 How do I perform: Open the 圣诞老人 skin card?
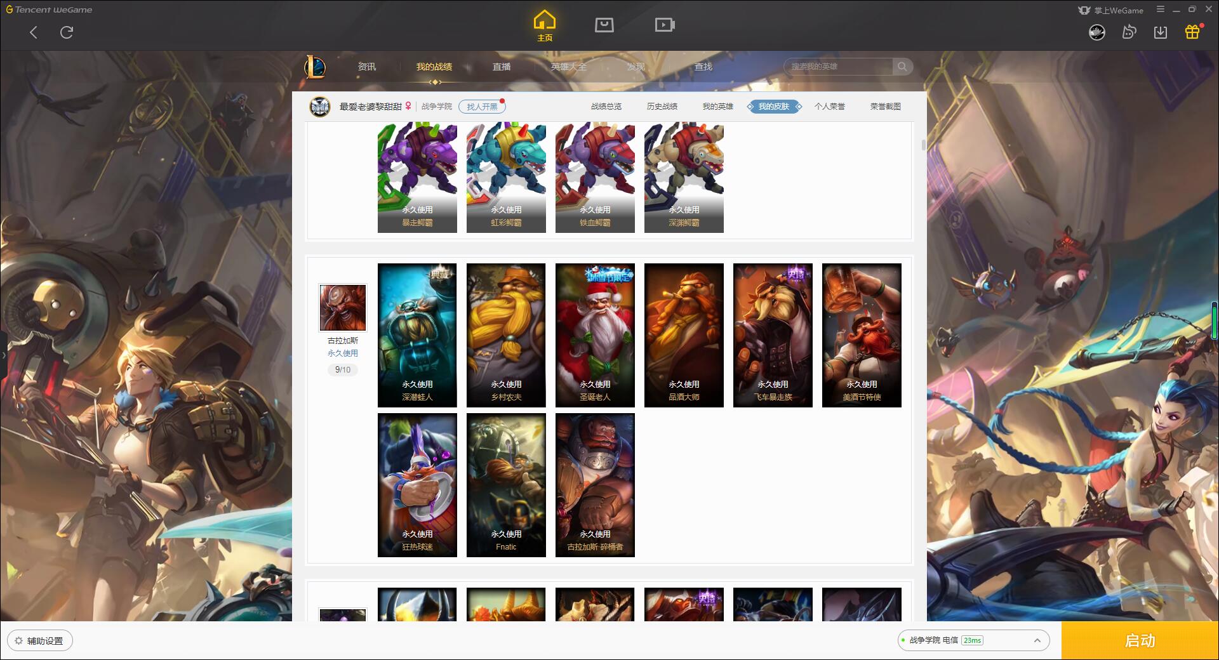tap(595, 335)
